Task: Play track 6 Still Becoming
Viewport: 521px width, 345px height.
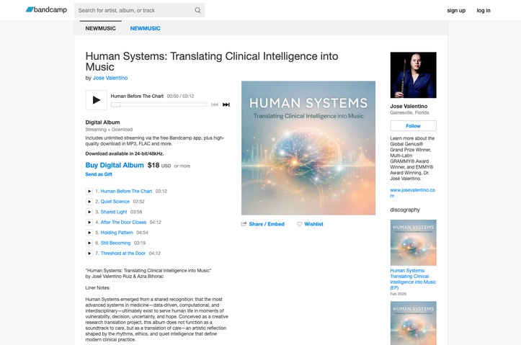Action: 89,243
